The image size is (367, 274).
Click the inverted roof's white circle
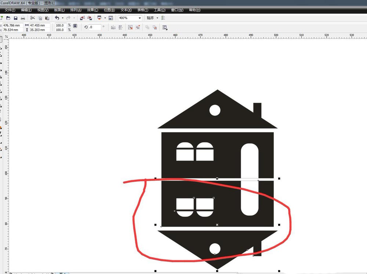pos(215,249)
